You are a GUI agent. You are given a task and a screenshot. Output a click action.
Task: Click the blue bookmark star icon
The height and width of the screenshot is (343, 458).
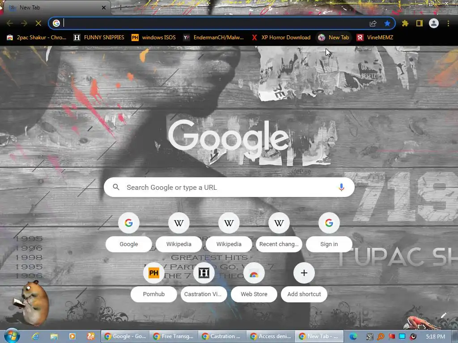coord(387,23)
